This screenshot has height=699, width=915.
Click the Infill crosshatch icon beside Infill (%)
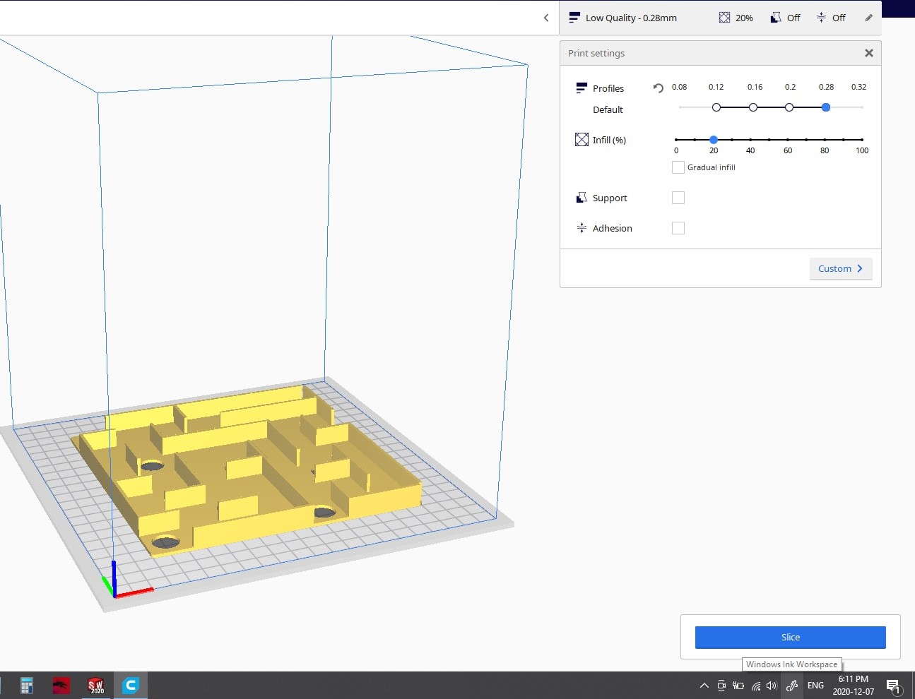coord(582,140)
